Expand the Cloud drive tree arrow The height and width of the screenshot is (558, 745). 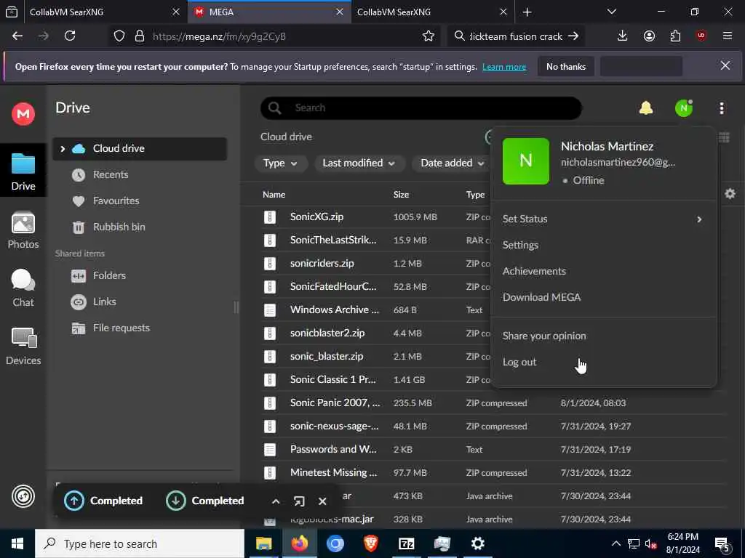(63, 149)
